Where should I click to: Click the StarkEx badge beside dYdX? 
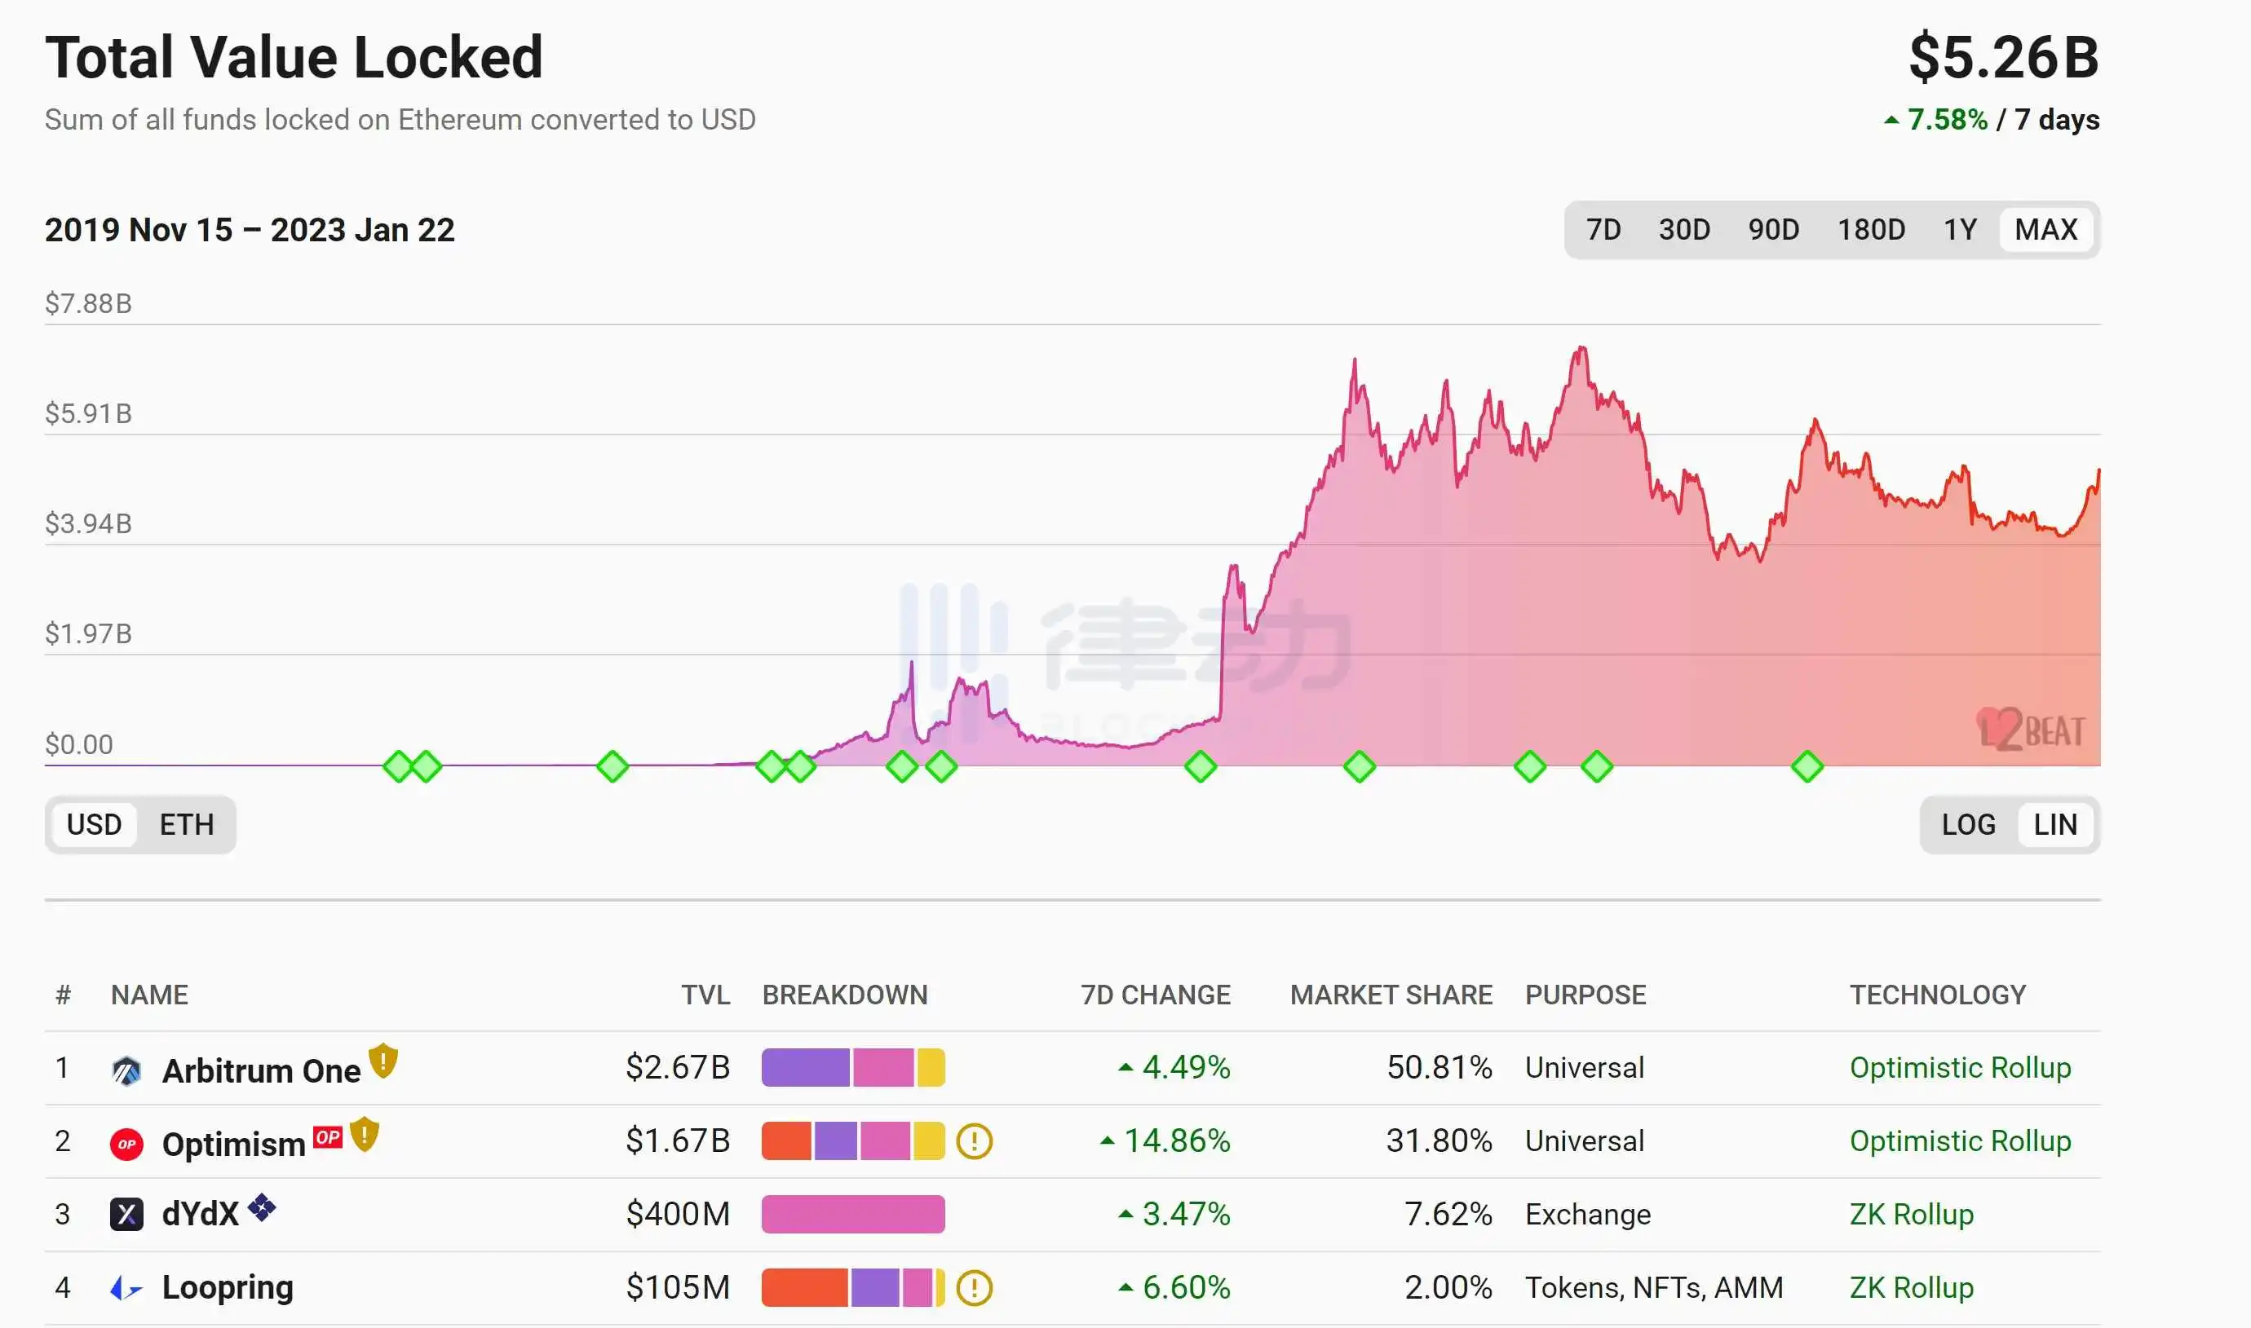[261, 1207]
